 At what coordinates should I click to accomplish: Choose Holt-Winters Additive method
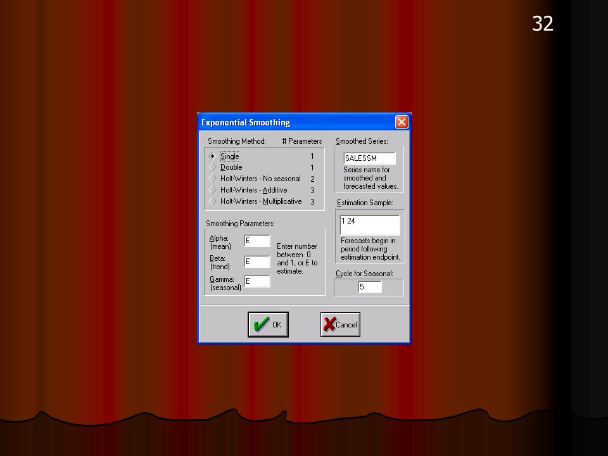click(x=248, y=190)
